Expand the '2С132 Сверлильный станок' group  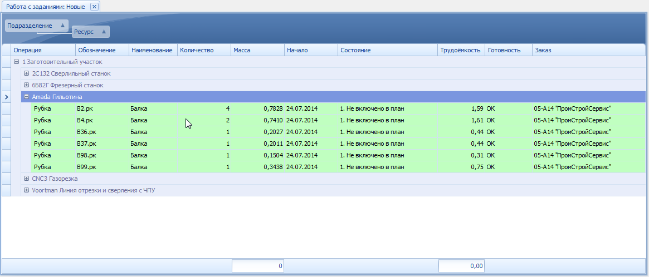(x=26, y=73)
